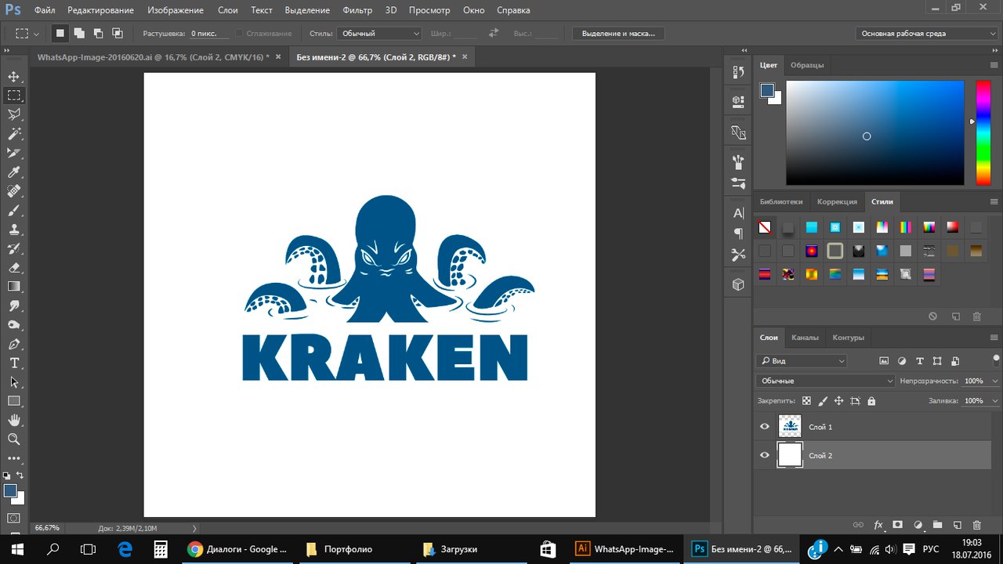Select the Brush tool
Screen dimensions: 1003x564
coord(14,211)
